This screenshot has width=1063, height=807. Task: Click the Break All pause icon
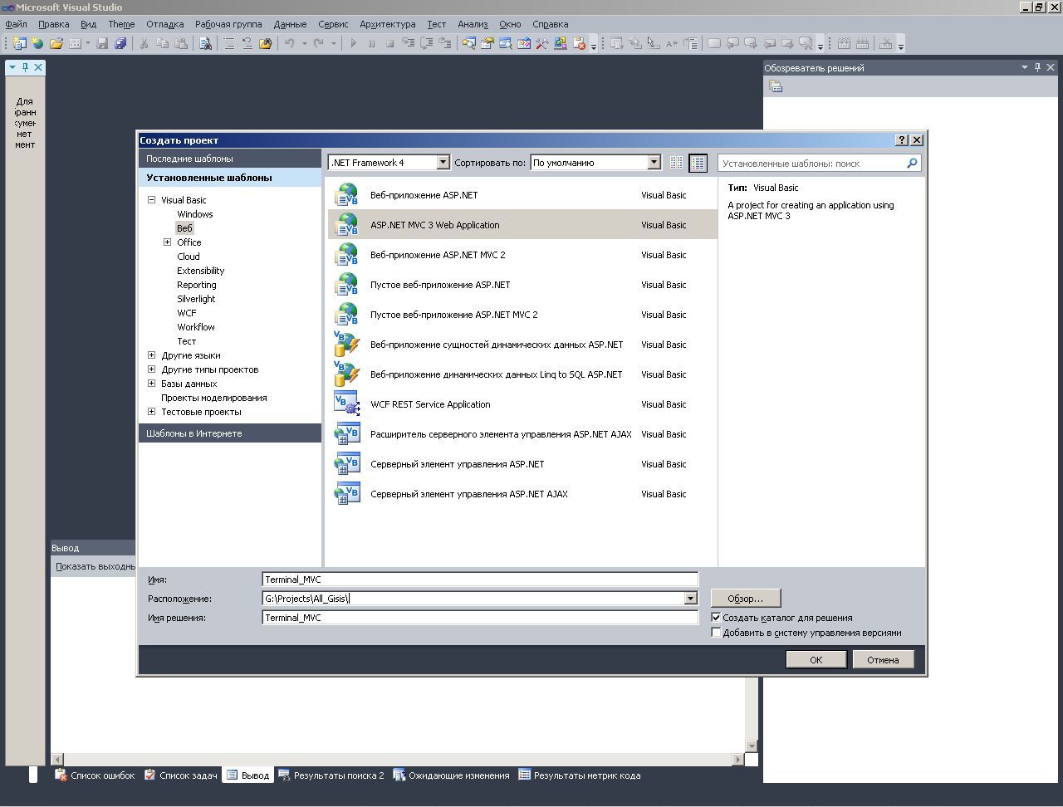372,43
